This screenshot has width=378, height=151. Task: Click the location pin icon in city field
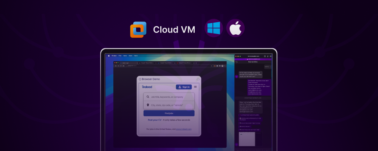(x=148, y=105)
